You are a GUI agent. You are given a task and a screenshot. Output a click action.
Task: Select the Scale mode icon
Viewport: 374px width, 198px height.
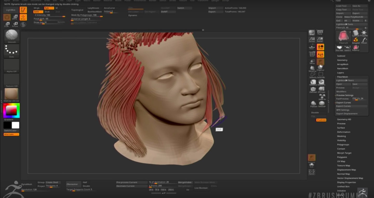(x=7, y=24)
